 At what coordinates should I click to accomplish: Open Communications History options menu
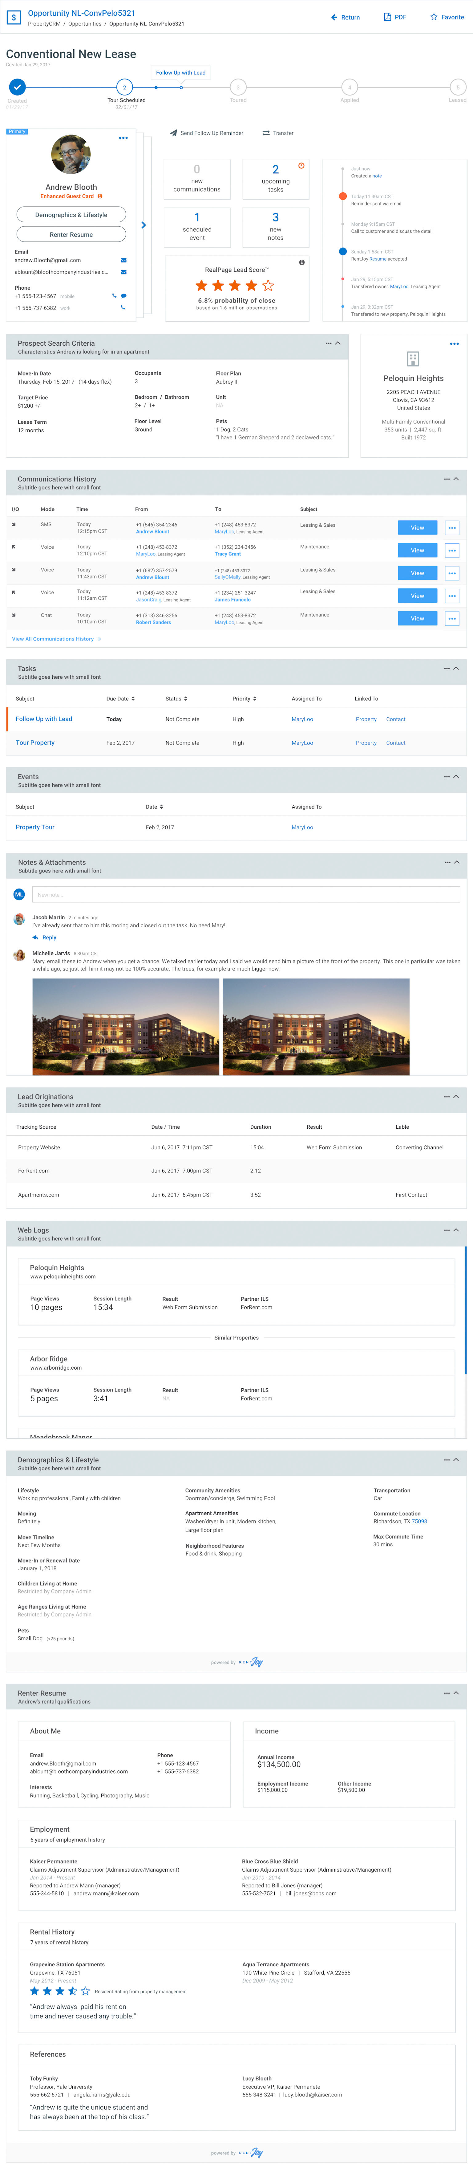(x=447, y=479)
